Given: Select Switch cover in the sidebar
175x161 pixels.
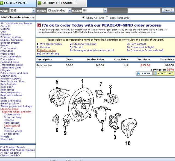Looking at the screenshot, I should [x=11, y=134].
